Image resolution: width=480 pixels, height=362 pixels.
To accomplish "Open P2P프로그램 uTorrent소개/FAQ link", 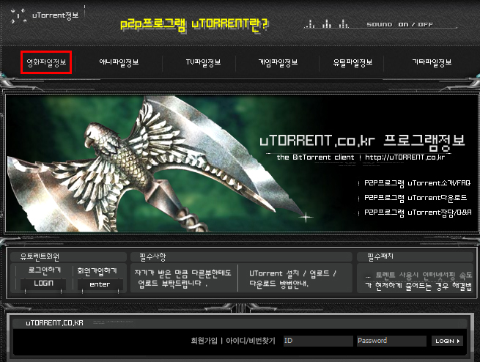I will (417, 183).
